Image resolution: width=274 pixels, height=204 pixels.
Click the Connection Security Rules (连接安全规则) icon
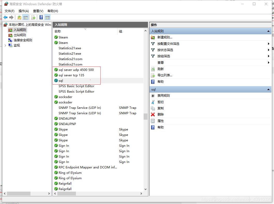[11, 40]
